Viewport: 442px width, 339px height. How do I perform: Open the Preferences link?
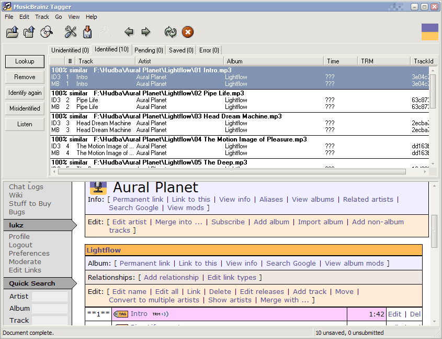coord(29,254)
